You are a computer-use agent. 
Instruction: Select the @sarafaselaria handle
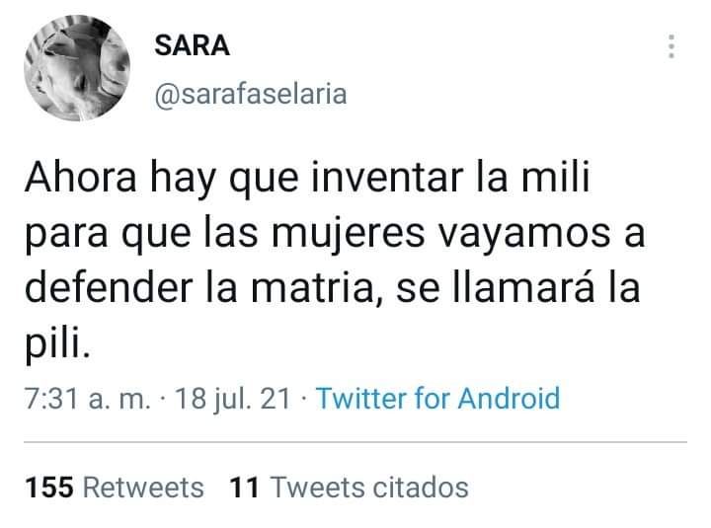pos(251,94)
